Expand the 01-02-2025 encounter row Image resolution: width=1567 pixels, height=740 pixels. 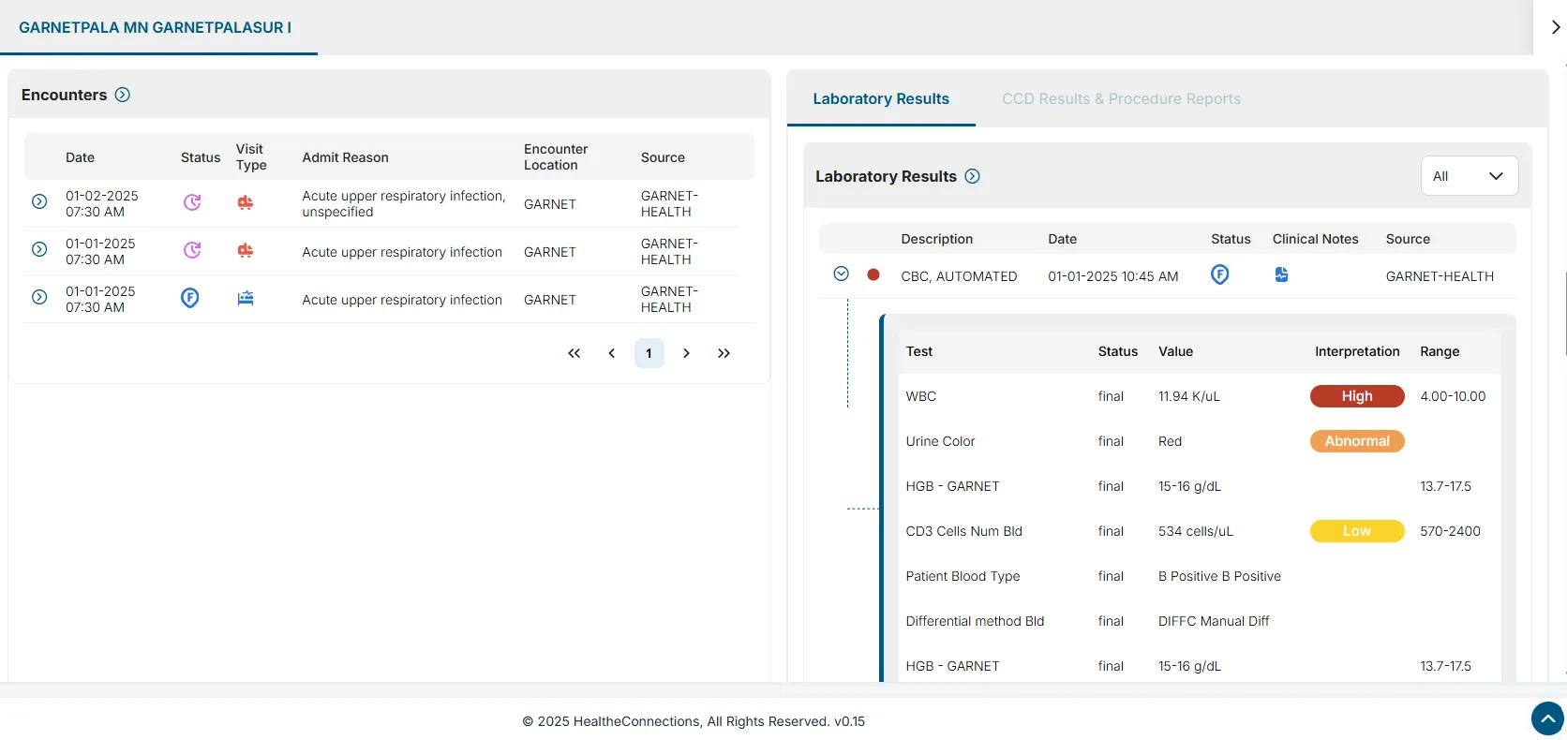39,201
